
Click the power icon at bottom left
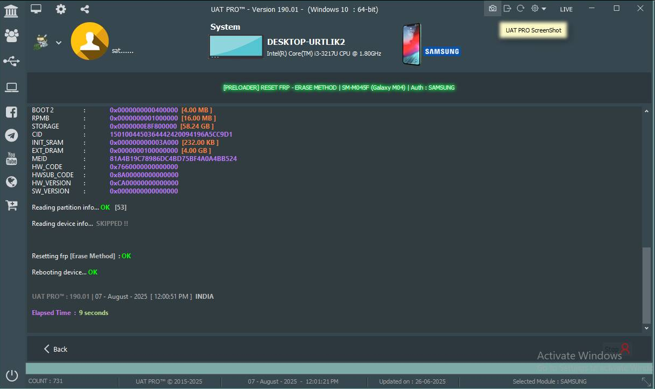(x=12, y=375)
